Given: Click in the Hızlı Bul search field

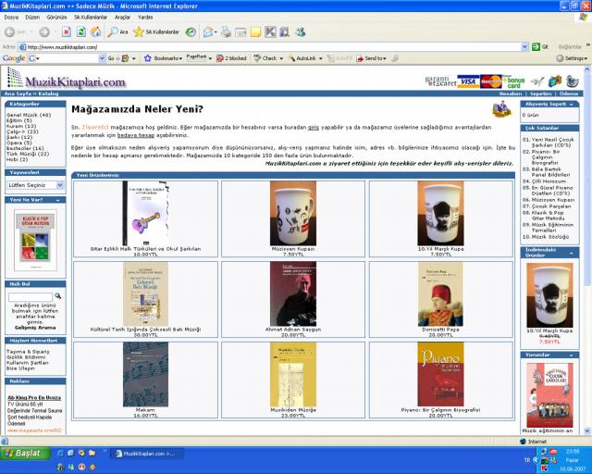Looking at the screenshot, I should (x=31, y=297).
